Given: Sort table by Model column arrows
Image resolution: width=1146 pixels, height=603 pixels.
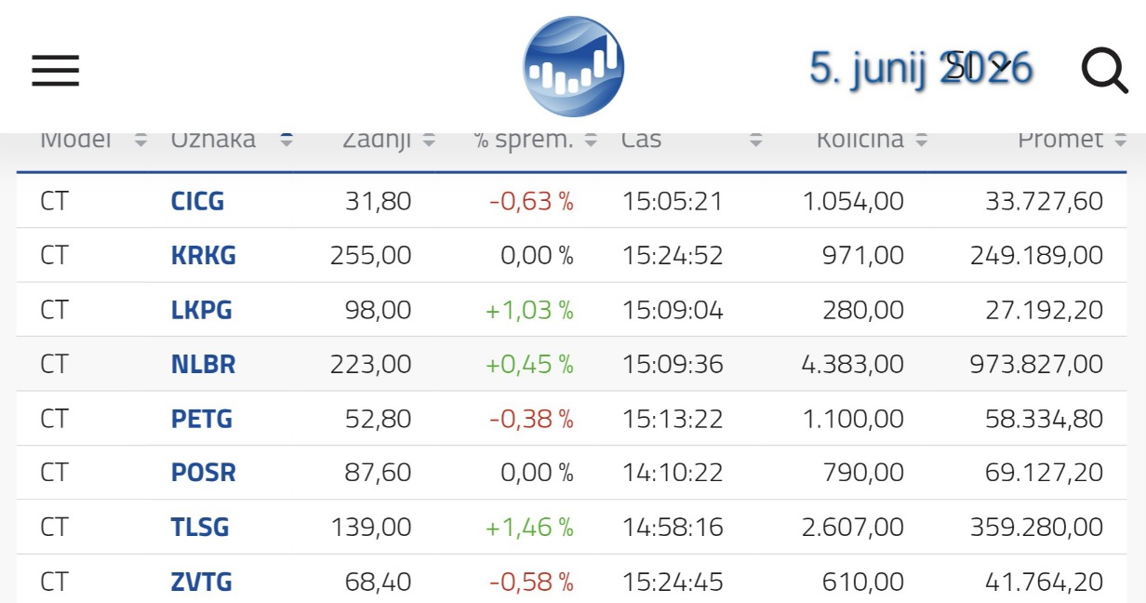Looking at the screenshot, I should [x=140, y=141].
